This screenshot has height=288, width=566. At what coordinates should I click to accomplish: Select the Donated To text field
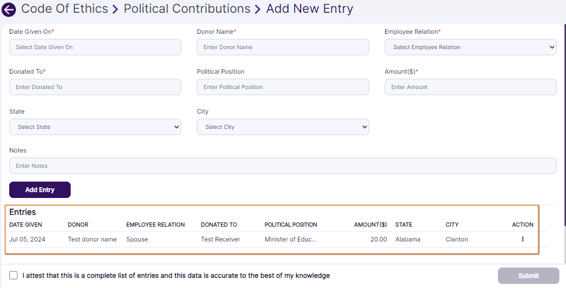pyautogui.click(x=95, y=87)
